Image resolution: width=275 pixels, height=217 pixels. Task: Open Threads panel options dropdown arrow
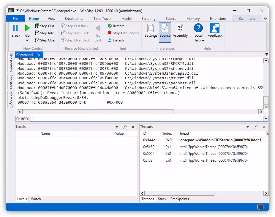coord(248,127)
